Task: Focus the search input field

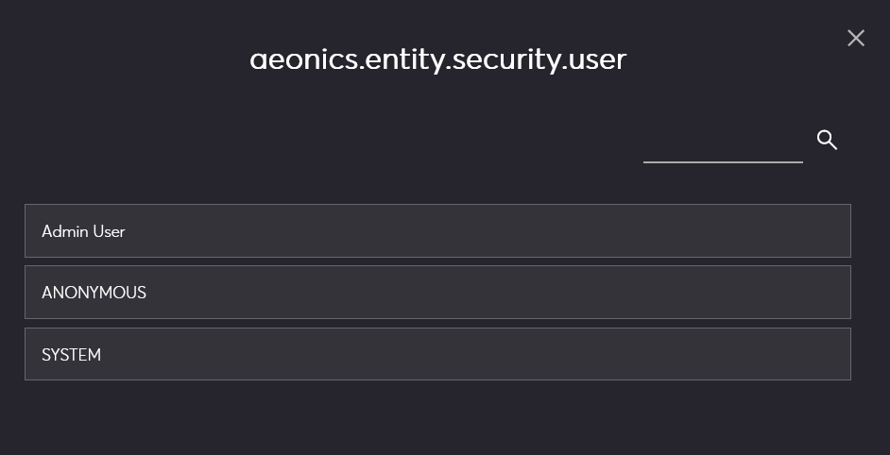Action: (723, 144)
